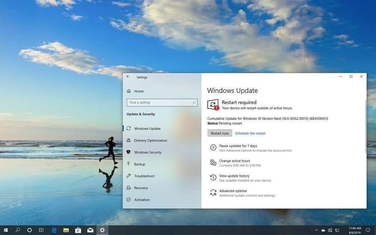Click the Pause updates pause icon

(213, 148)
